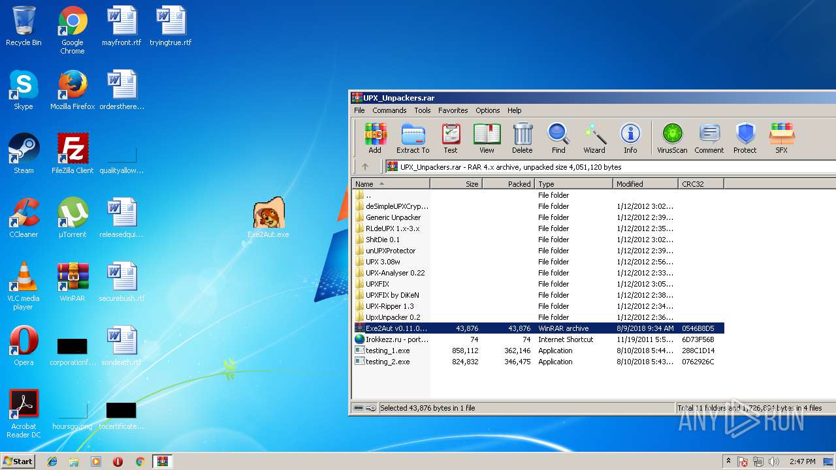Open the Help menu
The image size is (836, 470).
pos(515,110)
